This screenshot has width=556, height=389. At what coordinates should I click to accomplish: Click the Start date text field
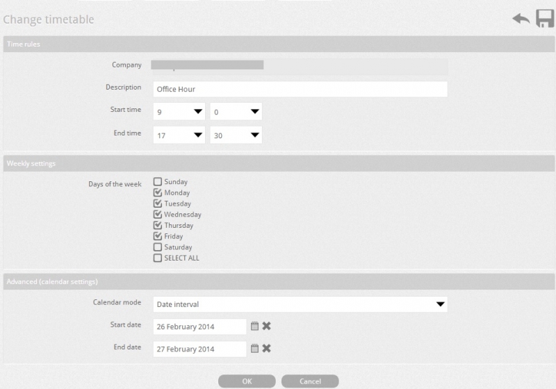(199, 326)
